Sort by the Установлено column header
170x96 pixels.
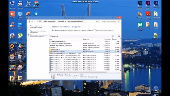(x=107, y=39)
